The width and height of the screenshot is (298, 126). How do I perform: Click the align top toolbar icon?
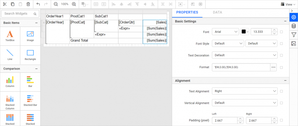point(137,4)
